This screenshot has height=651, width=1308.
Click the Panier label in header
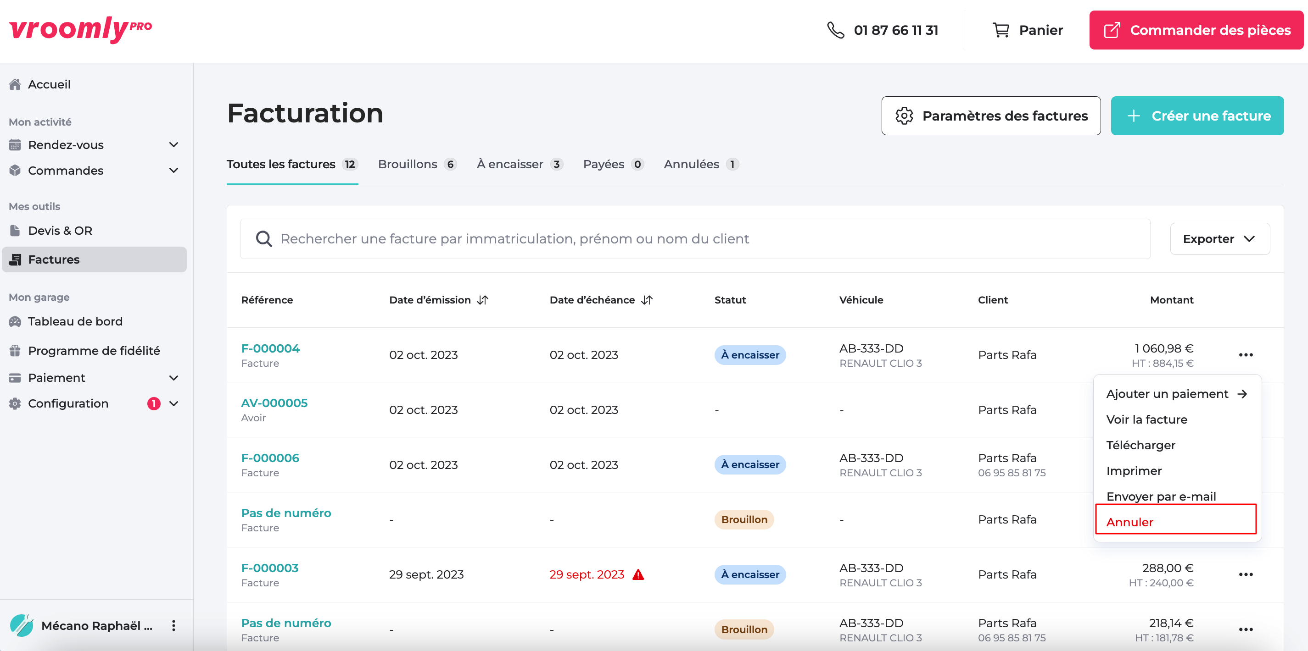tap(1041, 30)
